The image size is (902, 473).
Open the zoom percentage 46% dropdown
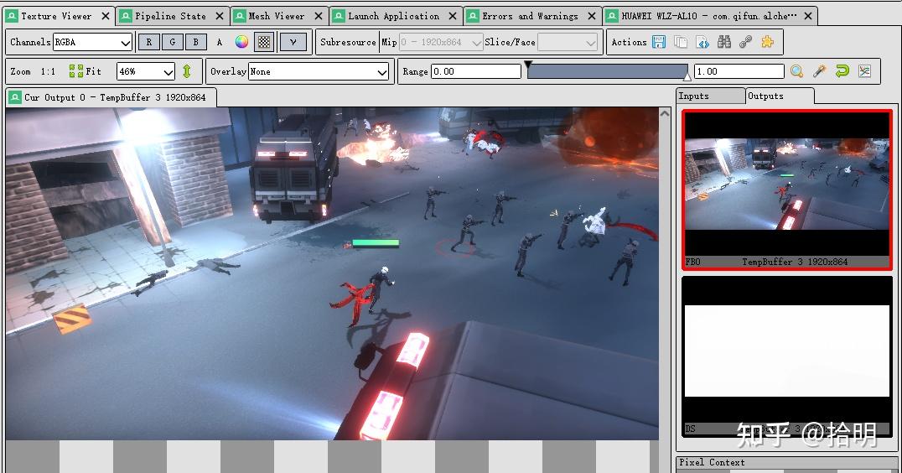145,71
